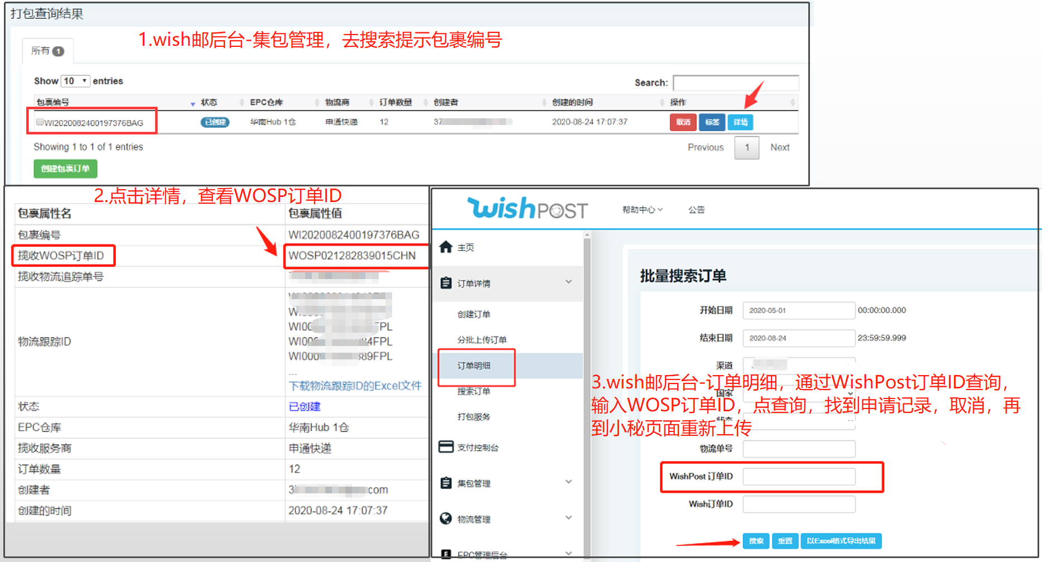Screen dimensions: 1042x562
Task: Click pagination page 1
Action: [746, 148]
